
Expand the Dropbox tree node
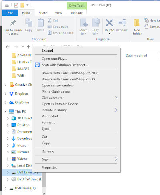coord(6,94)
